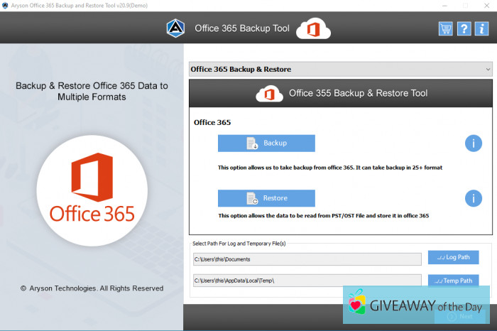Click the shopping cart purchase icon
Viewport: 497px width, 331px height.
pyautogui.click(x=445, y=28)
